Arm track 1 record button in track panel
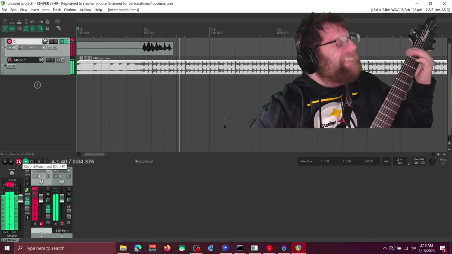This screenshot has height=254, width=452. click(x=10, y=41)
